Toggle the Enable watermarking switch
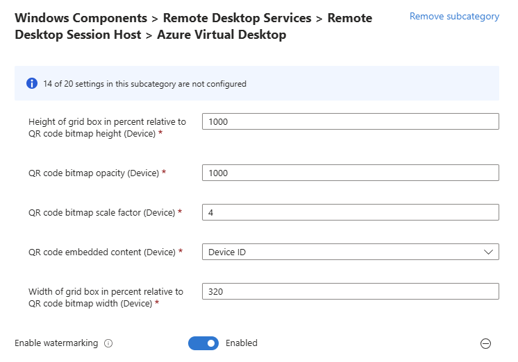 tap(203, 343)
